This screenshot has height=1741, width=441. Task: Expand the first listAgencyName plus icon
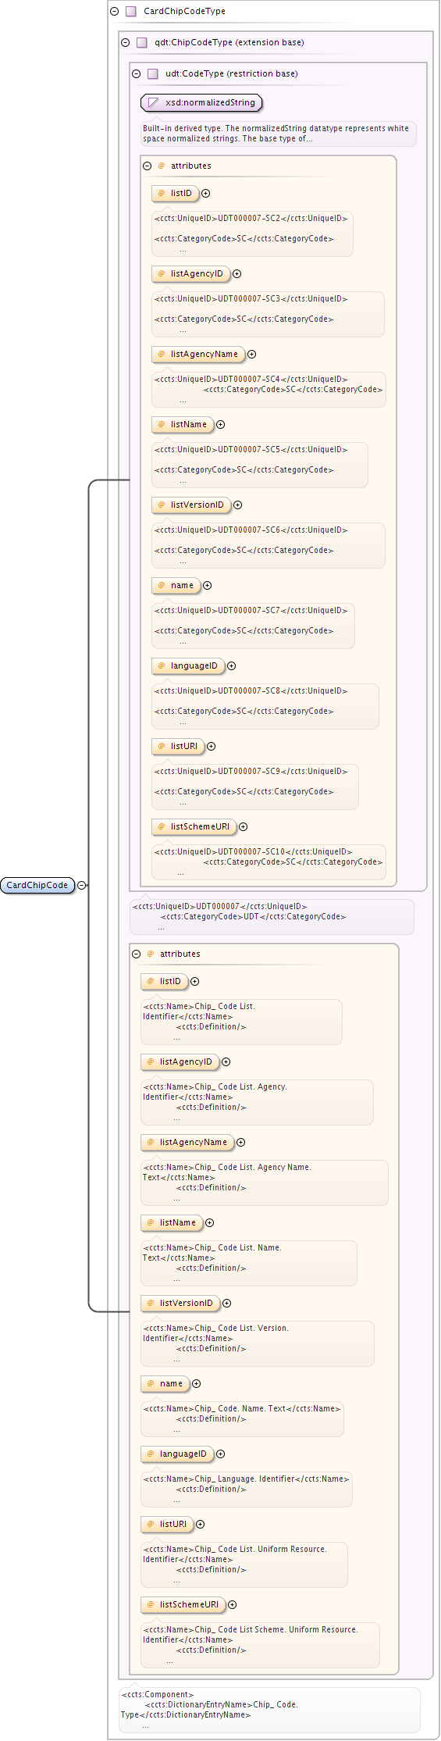252,355
